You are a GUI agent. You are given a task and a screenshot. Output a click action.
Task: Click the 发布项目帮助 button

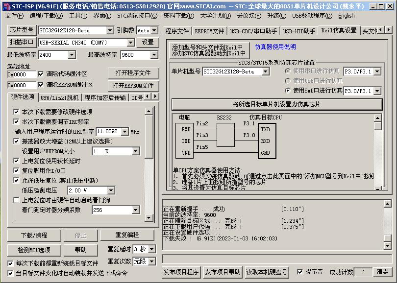click(x=223, y=272)
